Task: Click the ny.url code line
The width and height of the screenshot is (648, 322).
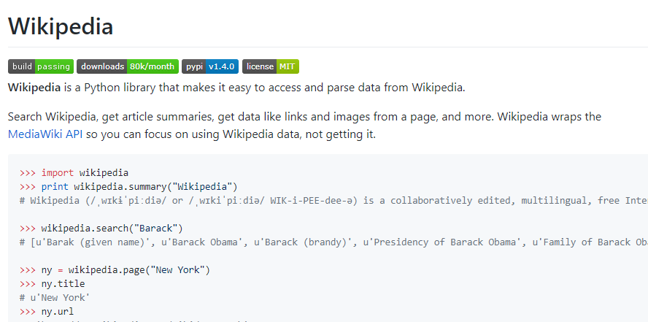Action: tap(58, 312)
